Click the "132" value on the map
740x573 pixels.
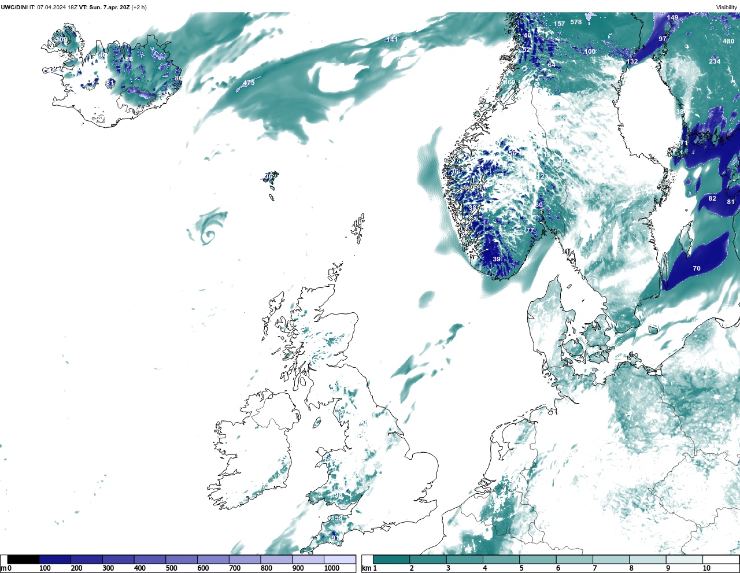point(632,61)
